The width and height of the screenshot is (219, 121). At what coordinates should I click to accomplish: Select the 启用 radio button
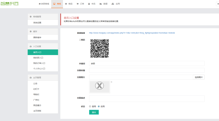[x=99, y=106]
